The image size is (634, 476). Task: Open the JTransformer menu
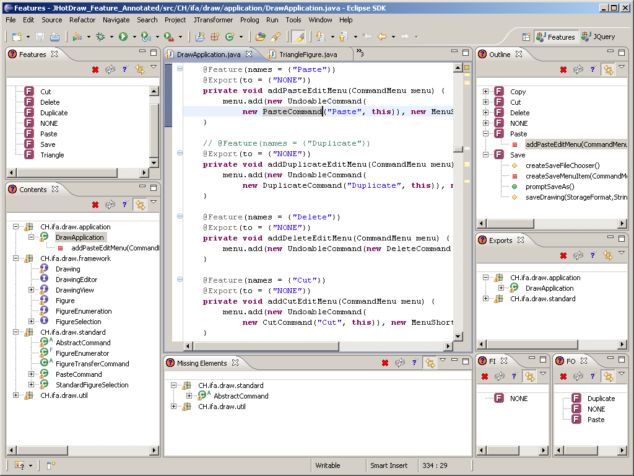pos(213,20)
